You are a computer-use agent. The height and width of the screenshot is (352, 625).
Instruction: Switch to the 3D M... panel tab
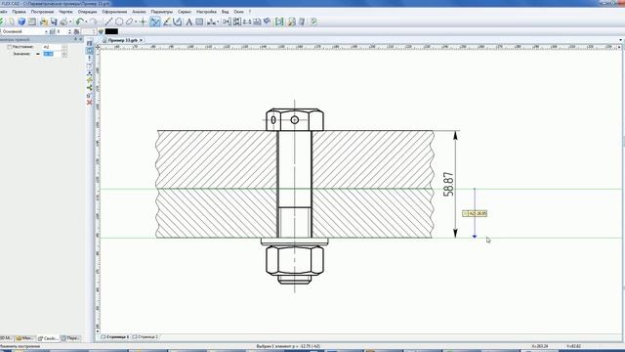(6, 338)
